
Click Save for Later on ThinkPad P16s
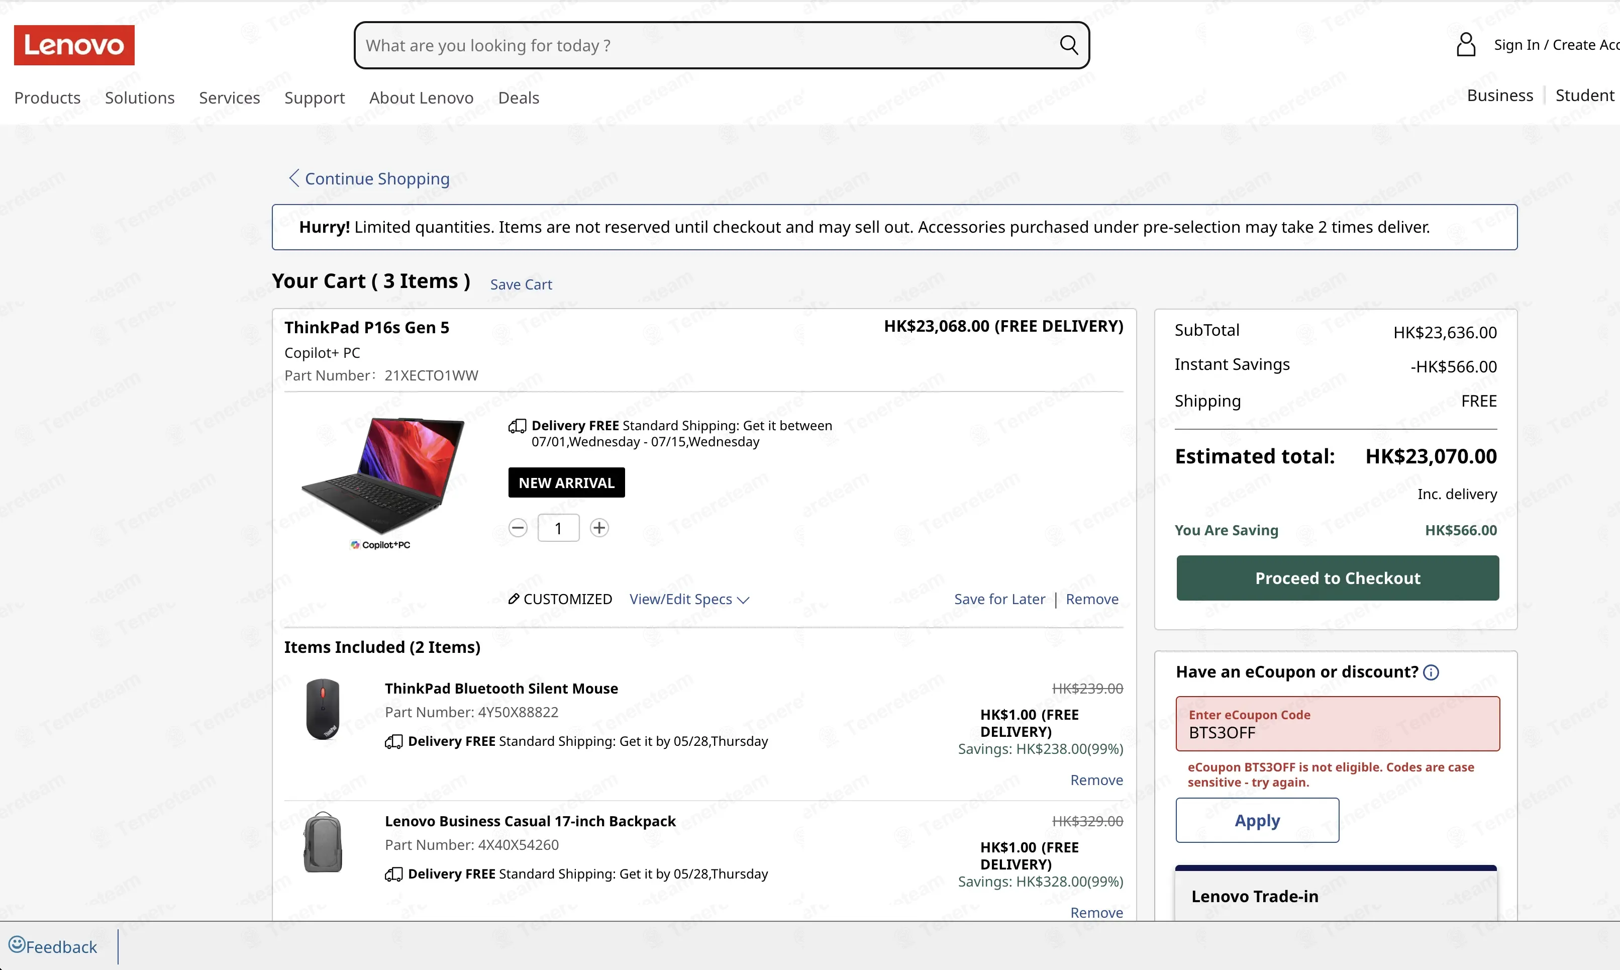point(999,600)
